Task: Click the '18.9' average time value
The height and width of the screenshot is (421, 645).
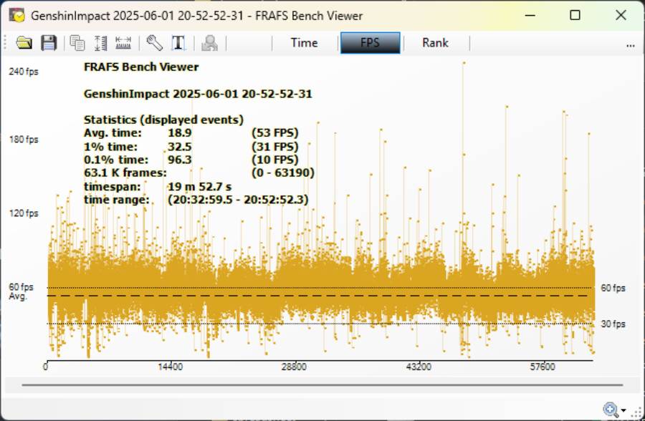Action: [180, 132]
